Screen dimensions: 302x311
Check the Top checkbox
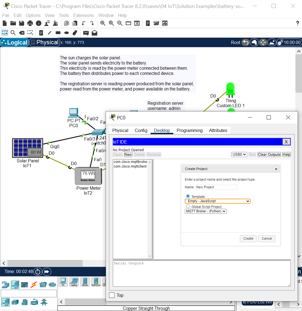[112, 295]
